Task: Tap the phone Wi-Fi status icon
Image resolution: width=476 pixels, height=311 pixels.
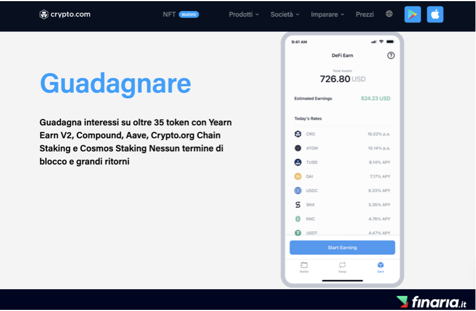Action: [x=381, y=42]
